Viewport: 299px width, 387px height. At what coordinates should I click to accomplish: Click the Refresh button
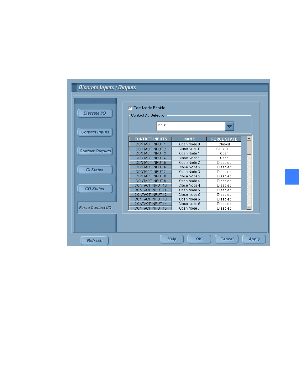(x=95, y=241)
